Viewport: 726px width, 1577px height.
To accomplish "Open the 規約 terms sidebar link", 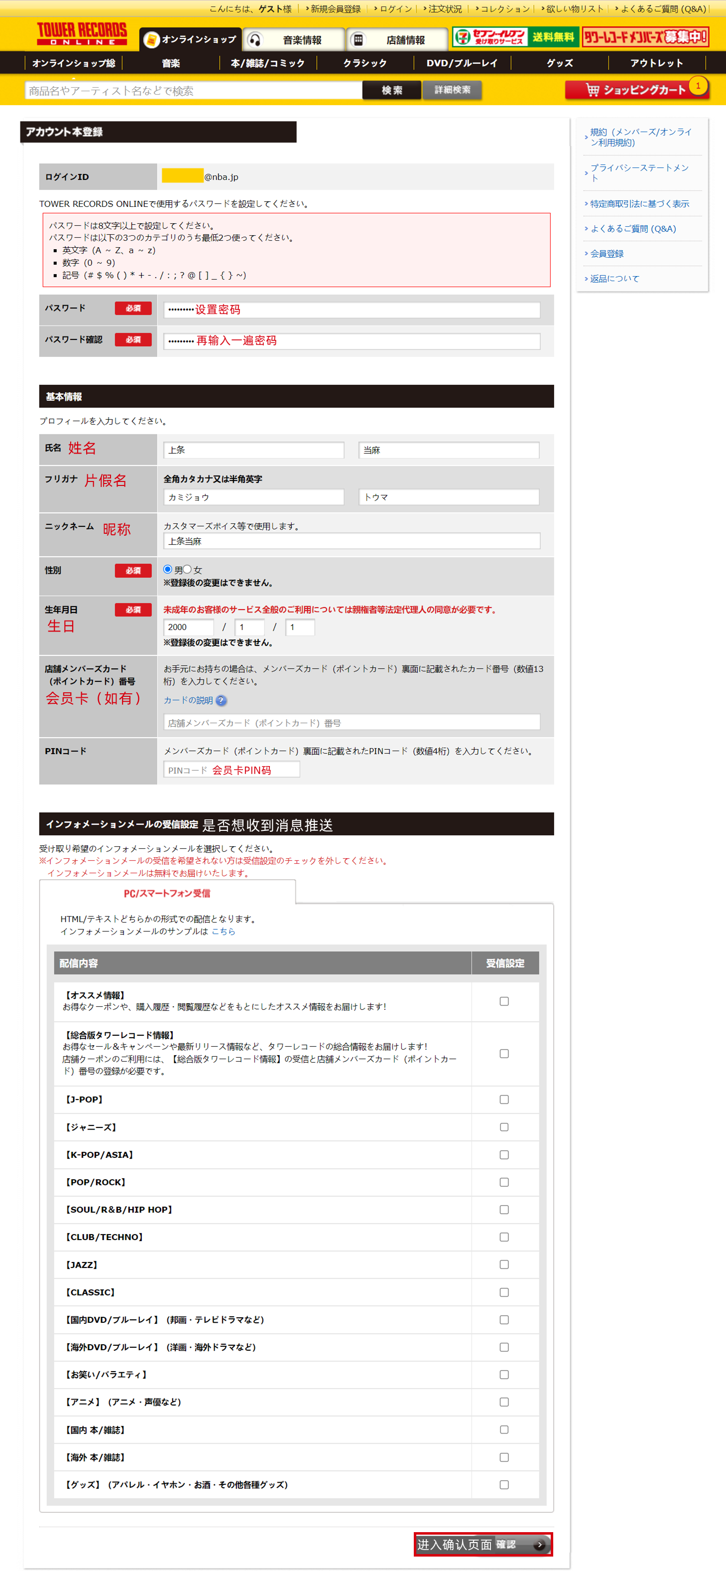I will [640, 137].
